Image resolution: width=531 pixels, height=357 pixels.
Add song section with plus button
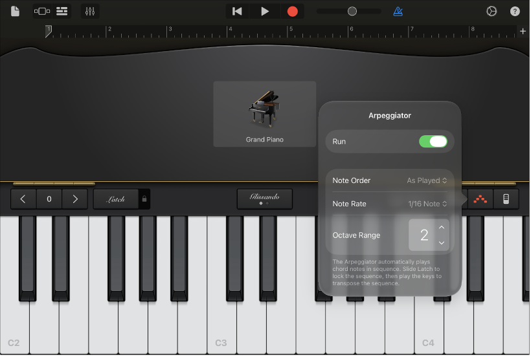pyautogui.click(x=523, y=31)
